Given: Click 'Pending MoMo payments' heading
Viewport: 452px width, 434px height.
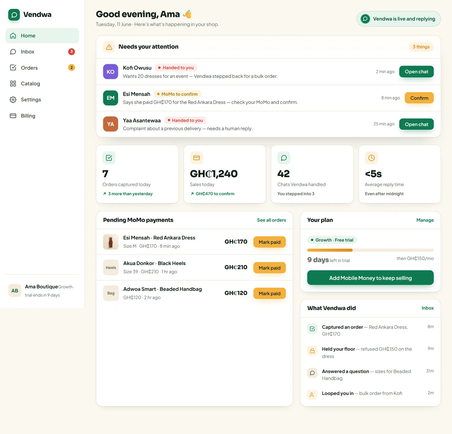Looking at the screenshot, I should [138, 220].
